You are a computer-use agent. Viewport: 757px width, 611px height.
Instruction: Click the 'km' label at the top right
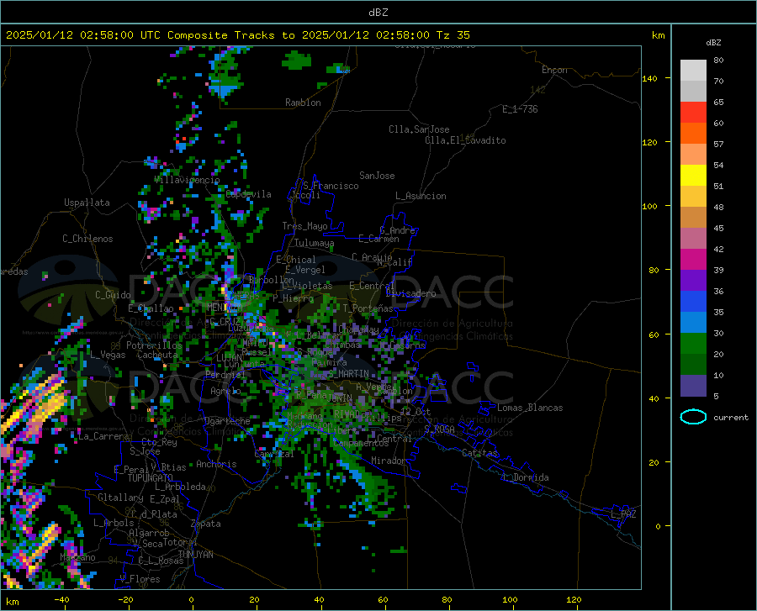pos(658,35)
